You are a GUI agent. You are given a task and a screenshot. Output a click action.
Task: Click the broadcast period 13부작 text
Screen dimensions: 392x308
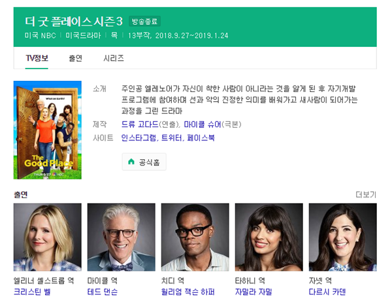tap(178, 35)
